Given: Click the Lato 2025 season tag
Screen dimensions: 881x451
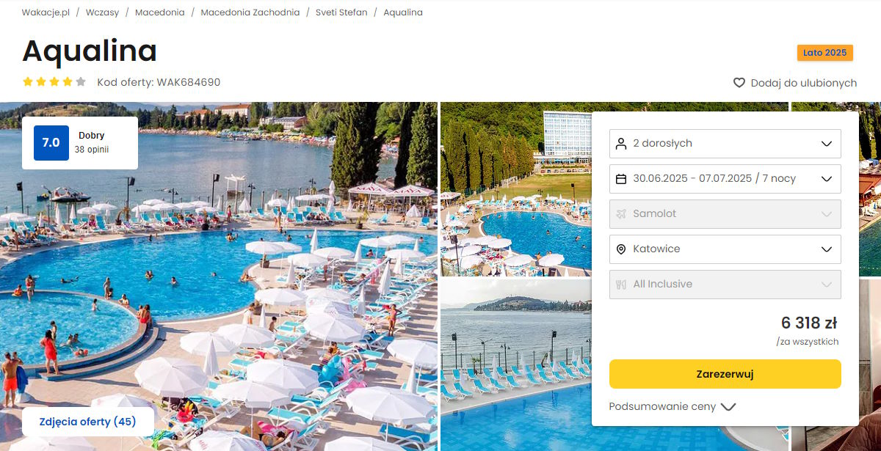Looking at the screenshot, I should (x=824, y=53).
